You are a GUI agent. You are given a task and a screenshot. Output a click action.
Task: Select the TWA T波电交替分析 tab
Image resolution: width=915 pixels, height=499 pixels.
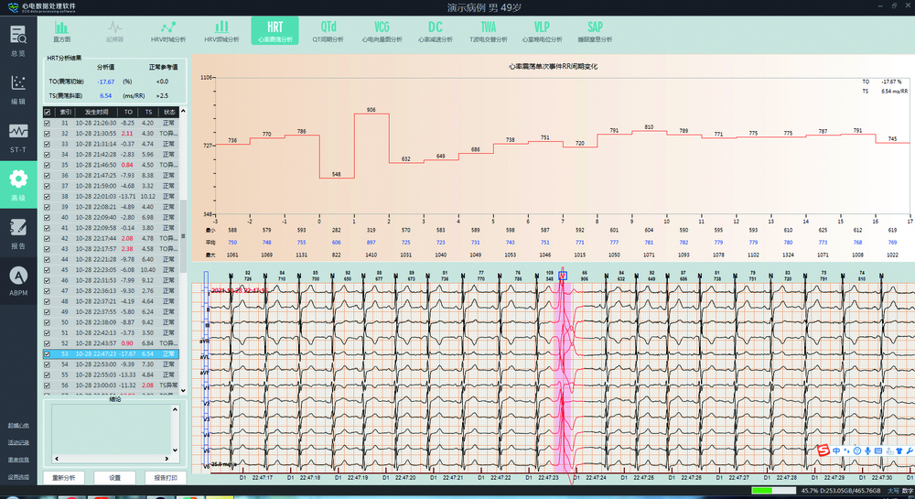click(x=489, y=32)
